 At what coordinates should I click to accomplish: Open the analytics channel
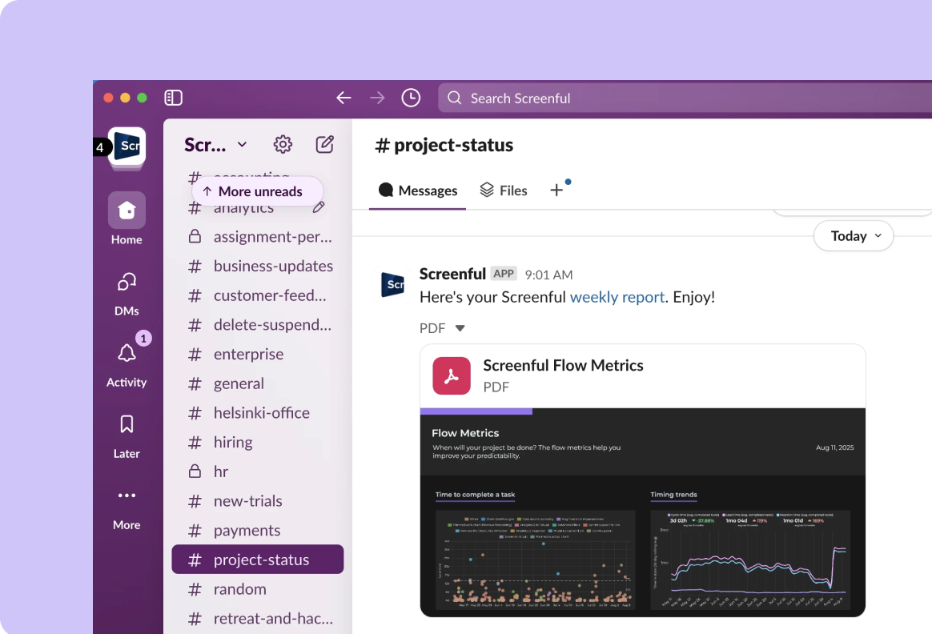tap(243, 207)
